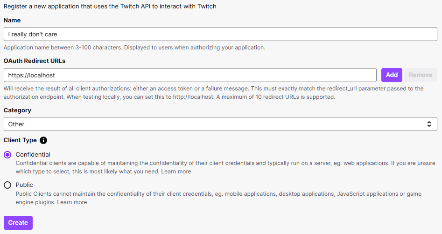Screen dimensions: 442x234
Task: Click the Category label
Action: pyautogui.click(x=17, y=110)
